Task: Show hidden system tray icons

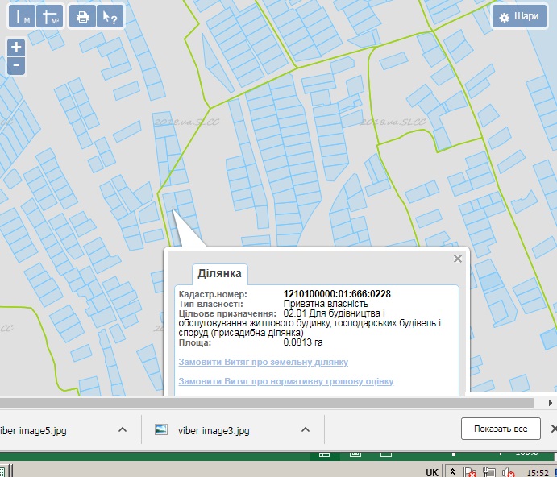Action: [453, 471]
